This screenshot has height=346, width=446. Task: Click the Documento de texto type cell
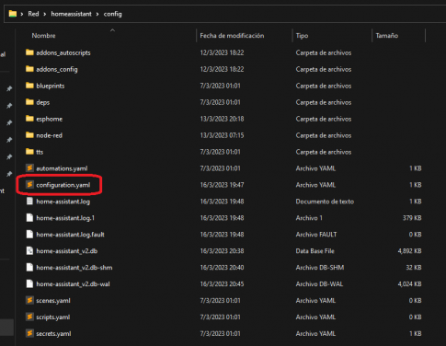point(325,202)
